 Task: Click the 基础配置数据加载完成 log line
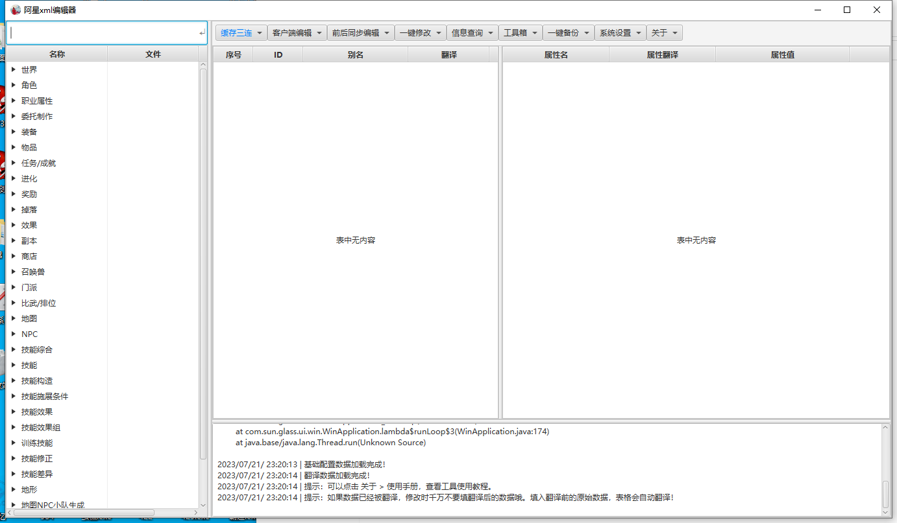point(301,464)
